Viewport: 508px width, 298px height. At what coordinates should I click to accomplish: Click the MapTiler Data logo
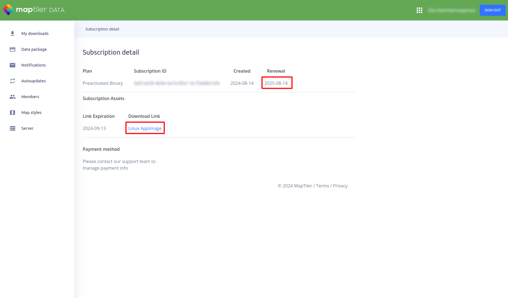point(34,10)
